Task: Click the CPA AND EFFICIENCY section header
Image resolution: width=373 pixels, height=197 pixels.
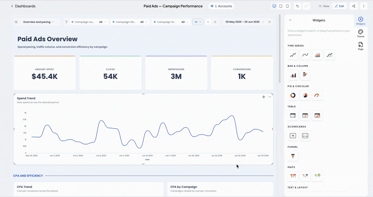Action: [28, 176]
